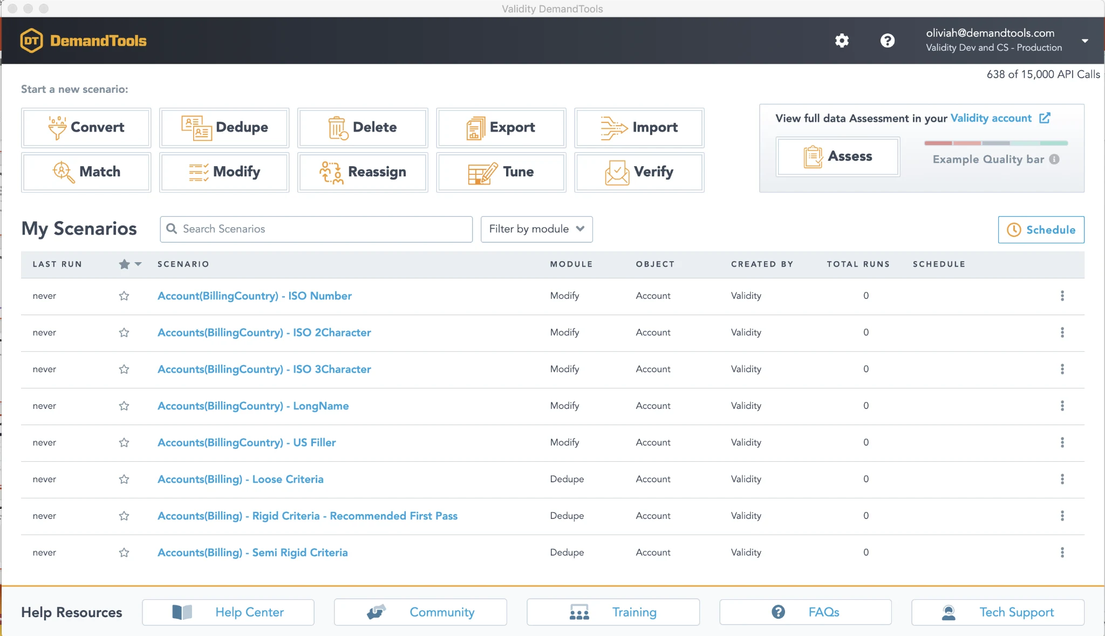The image size is (1105, 636).
Task: Open options menu for ISO 3Character scenario
Action: click(x=1062, y=369)
